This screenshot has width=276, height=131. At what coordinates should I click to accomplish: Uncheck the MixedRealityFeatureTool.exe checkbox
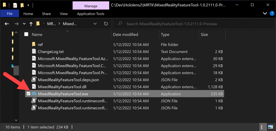28,94
